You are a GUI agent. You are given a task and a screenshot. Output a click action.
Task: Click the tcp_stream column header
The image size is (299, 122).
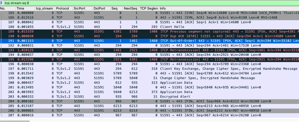click(45, 8)
